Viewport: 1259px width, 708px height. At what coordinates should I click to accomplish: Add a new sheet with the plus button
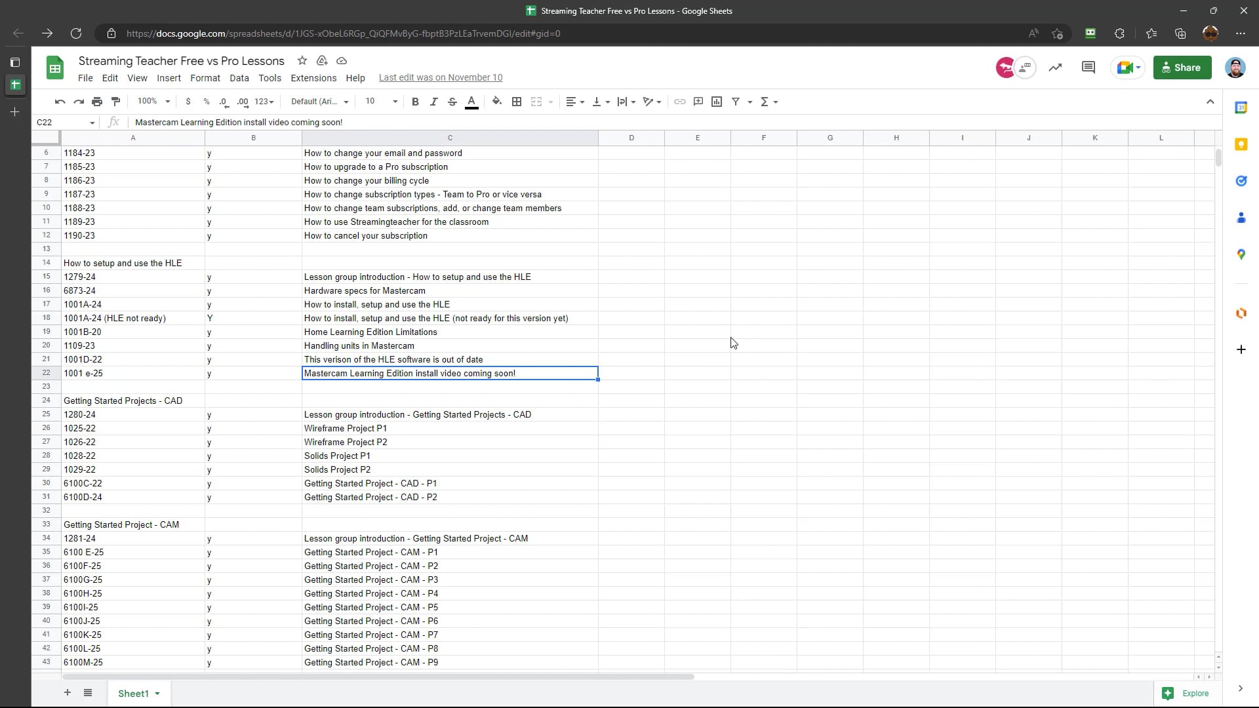pos(67,693)
